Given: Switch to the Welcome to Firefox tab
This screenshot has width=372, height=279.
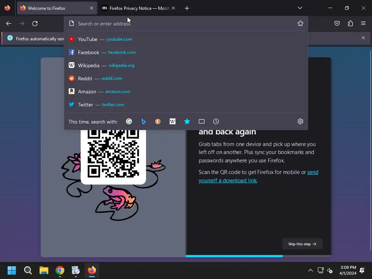Looking at the screenshot, I should click(x=57, y=8).
